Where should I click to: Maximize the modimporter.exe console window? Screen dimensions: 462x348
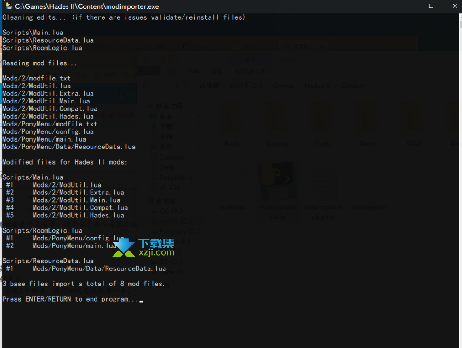(431, 6)
